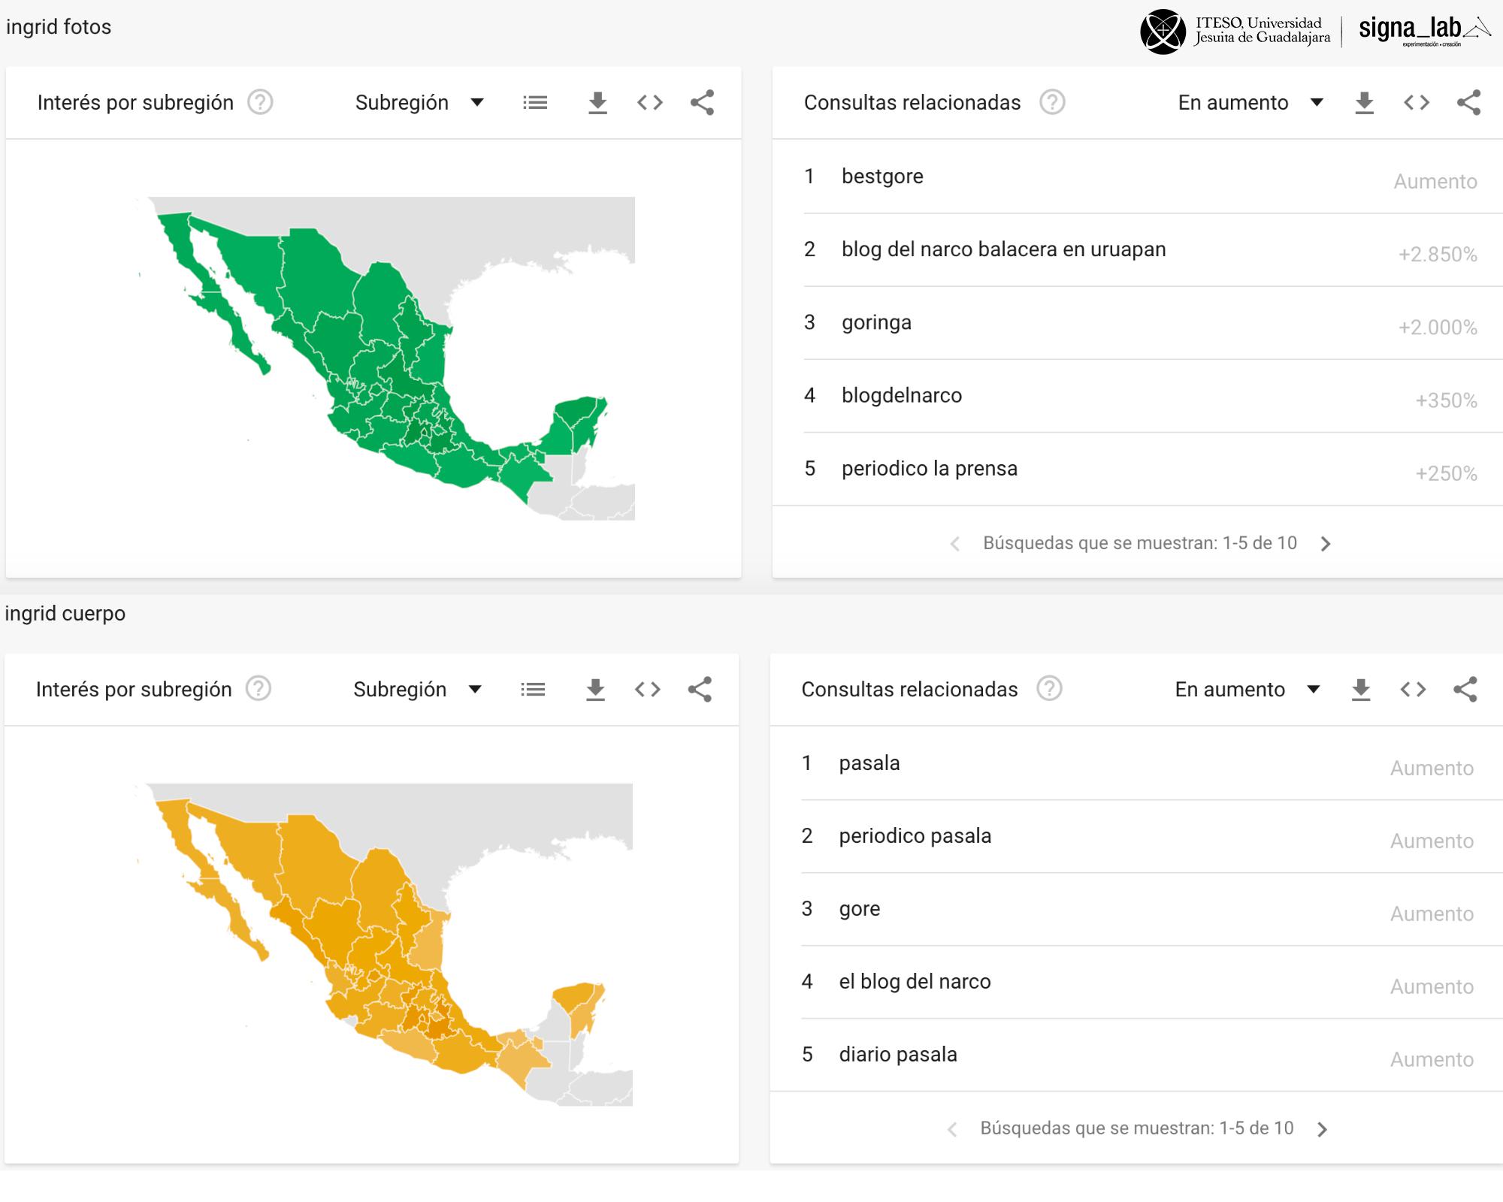This screenshot has width=1503, height=1202.
Task: Embed ingrid fotos related queries
Action: point(1417,102)
